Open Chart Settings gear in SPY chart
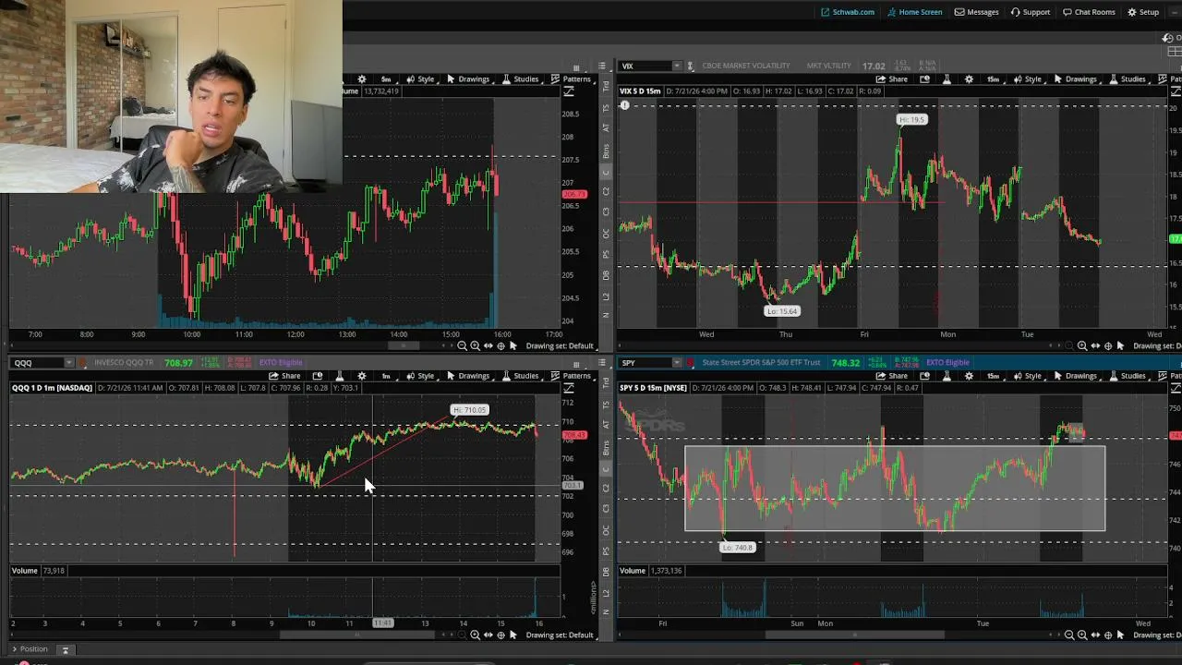This screenshot has height=665, width=1182. pyautogui.click(x=969, y=376)
